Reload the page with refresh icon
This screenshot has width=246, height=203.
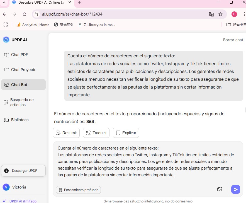coord(25,14)
